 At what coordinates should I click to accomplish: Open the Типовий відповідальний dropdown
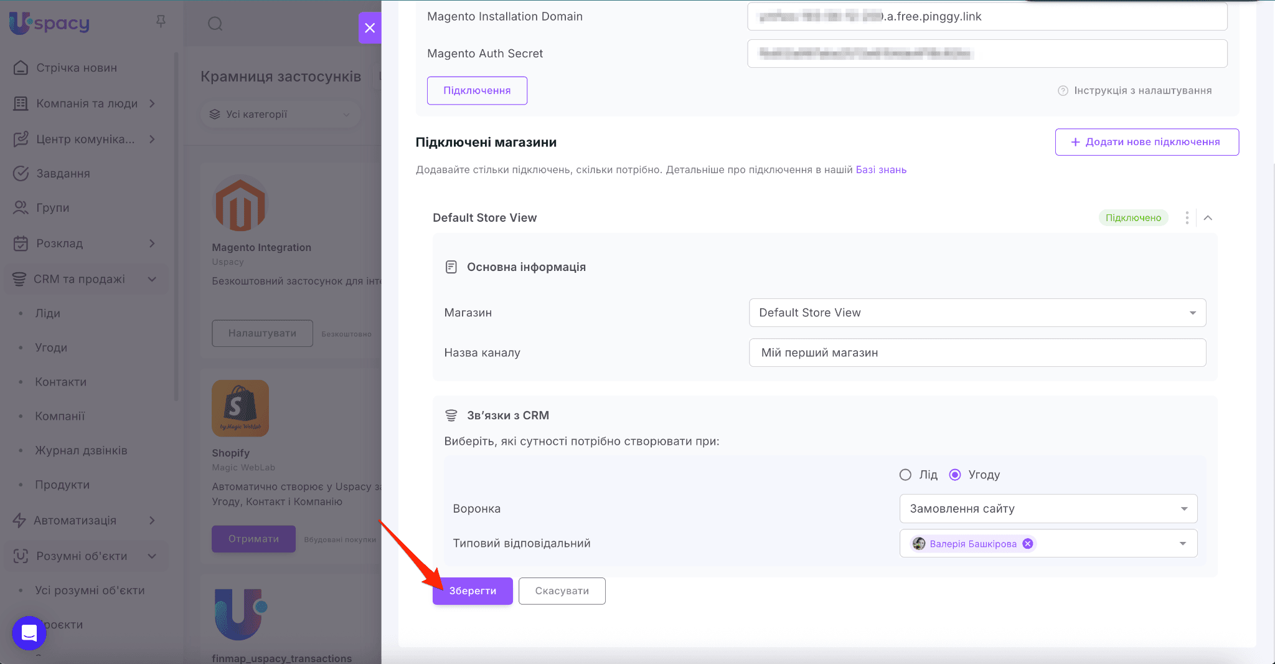point(1048,544)
